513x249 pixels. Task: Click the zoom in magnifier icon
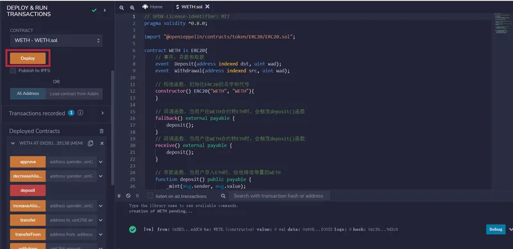(x=132, y=8)
